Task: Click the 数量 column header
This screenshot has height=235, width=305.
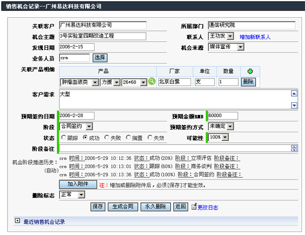Action: tap(228, 71)
